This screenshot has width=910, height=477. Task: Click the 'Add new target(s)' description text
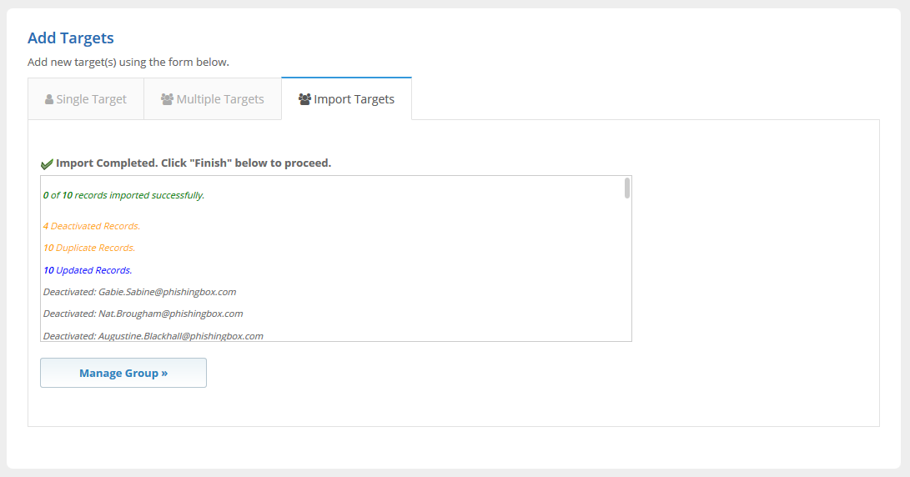click(x=128, y=62)
